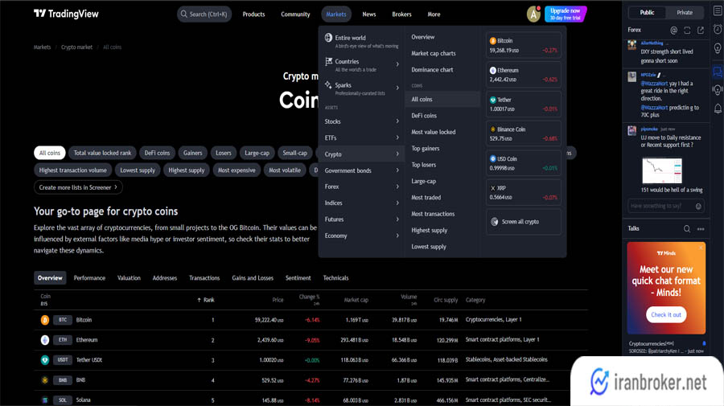Click the Entire world globe icon

[328, 38]
